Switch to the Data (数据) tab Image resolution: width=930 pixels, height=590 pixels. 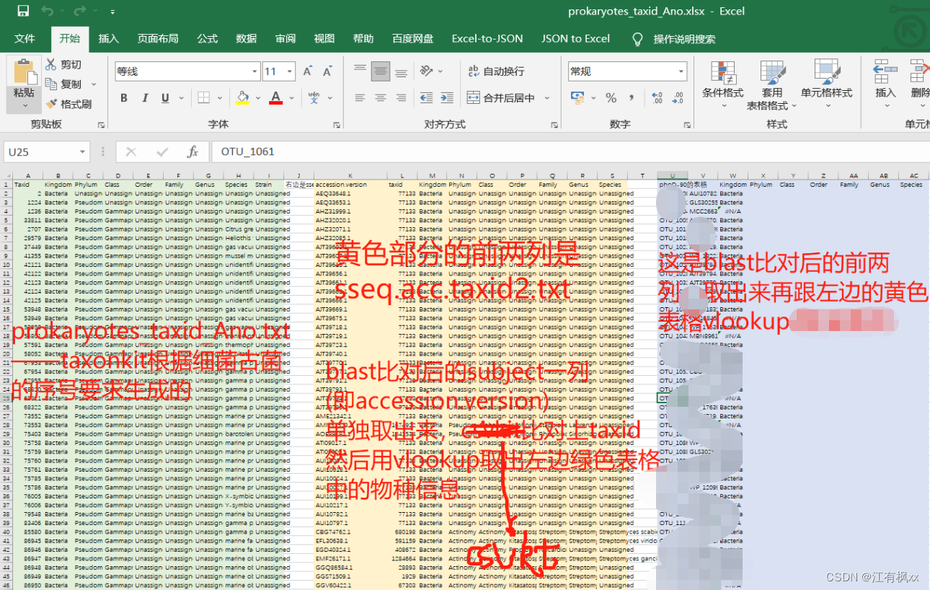[247, 38]
